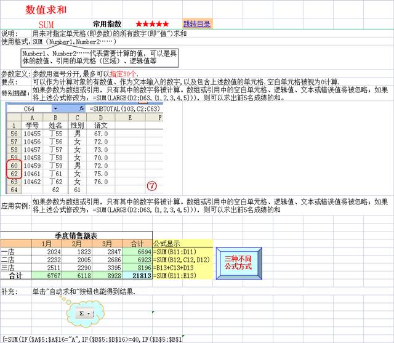Screen dimensions: 394x343
Task: Select student ID cell 10461
Action: point(32,174)
